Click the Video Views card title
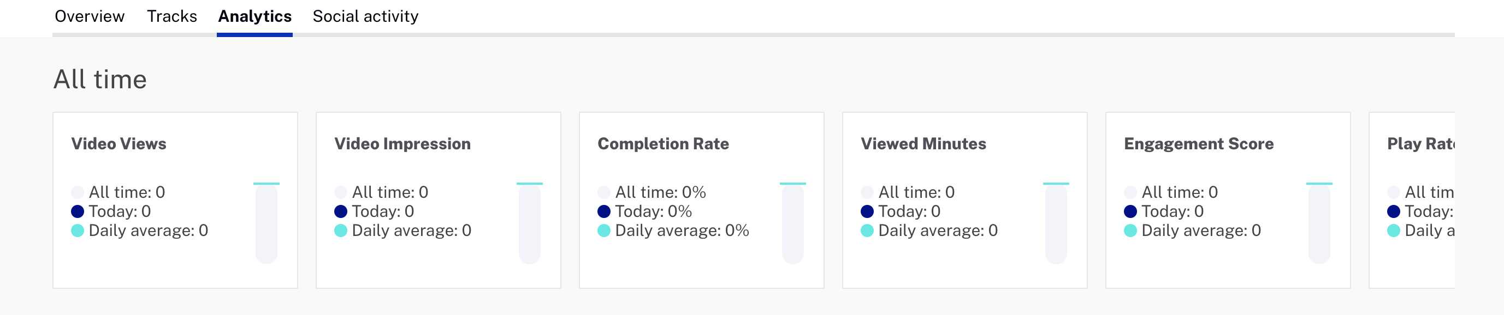This screenshot has height=315, width=1504. tap(119, 144)
